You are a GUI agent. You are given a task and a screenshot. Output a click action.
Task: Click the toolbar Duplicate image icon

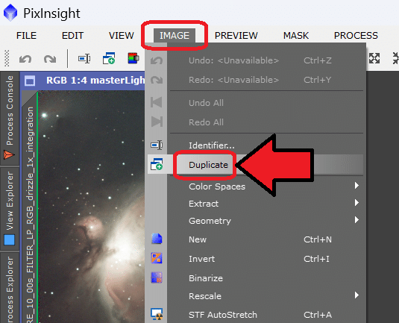(109, 58)
